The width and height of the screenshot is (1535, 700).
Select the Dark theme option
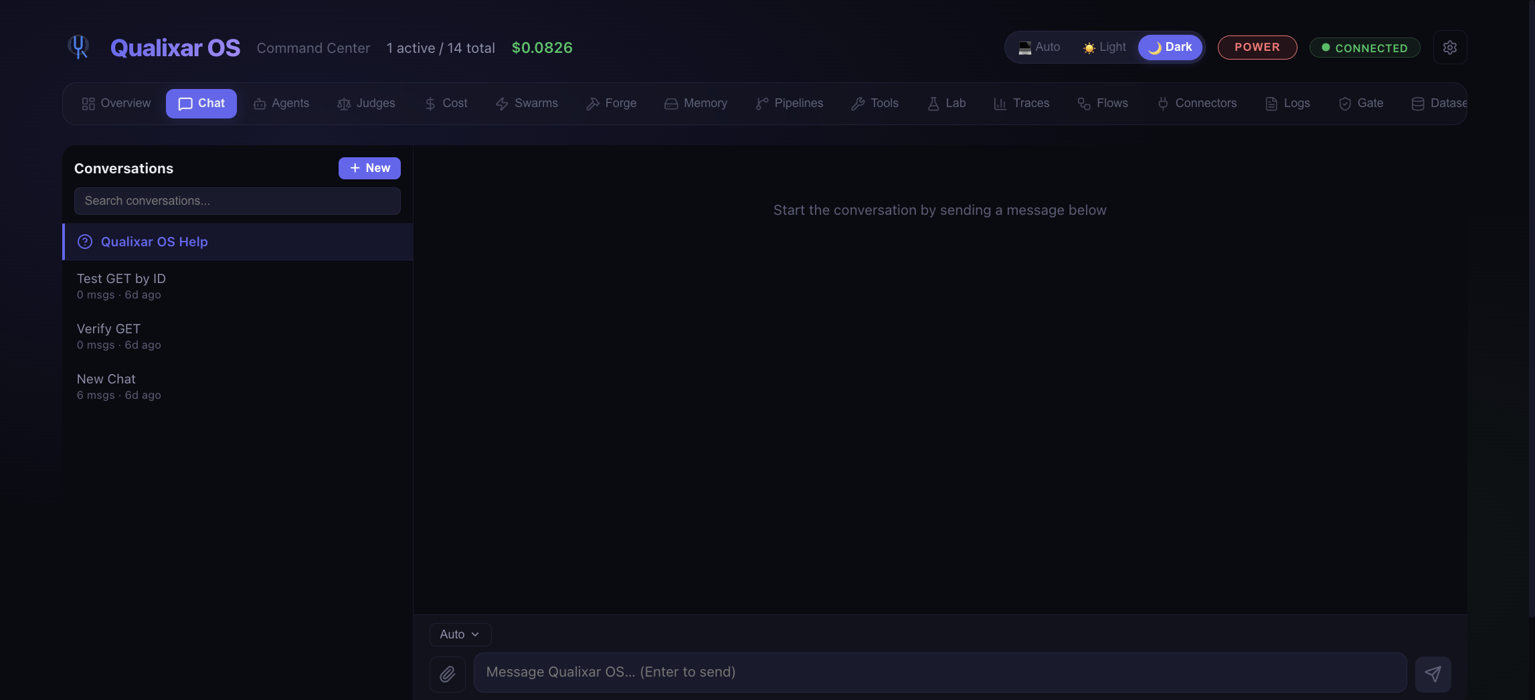(1170, 48)
